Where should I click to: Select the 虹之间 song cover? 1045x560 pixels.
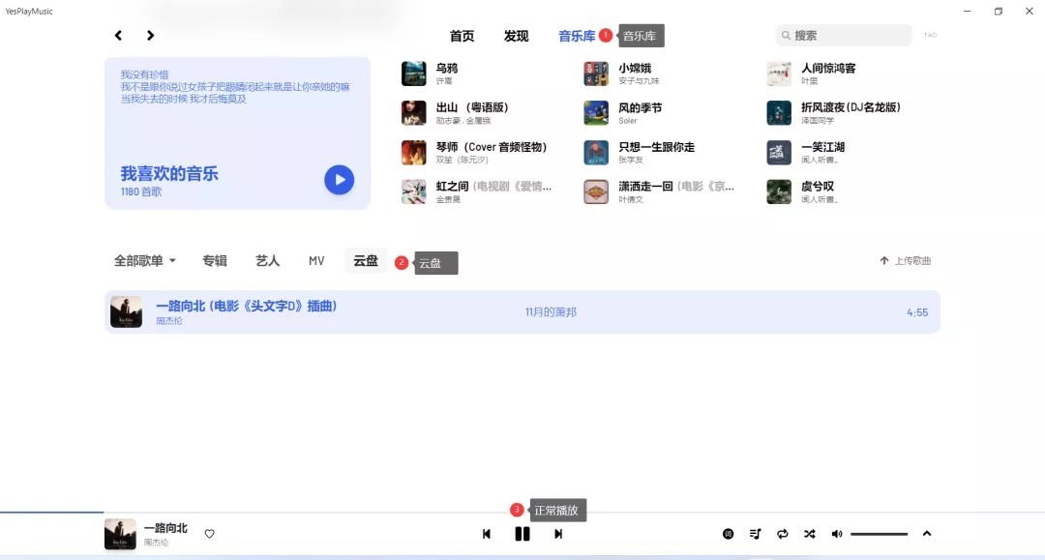click(414, 192)
